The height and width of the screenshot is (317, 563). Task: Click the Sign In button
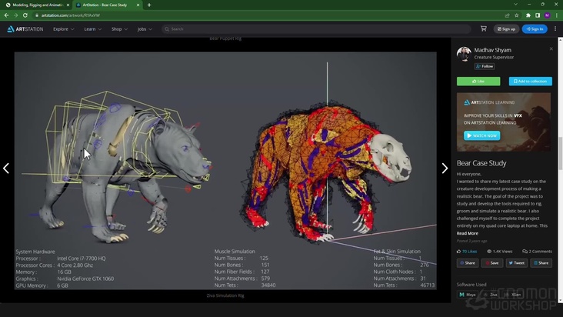pyautogui.click(x=535, y=29)
